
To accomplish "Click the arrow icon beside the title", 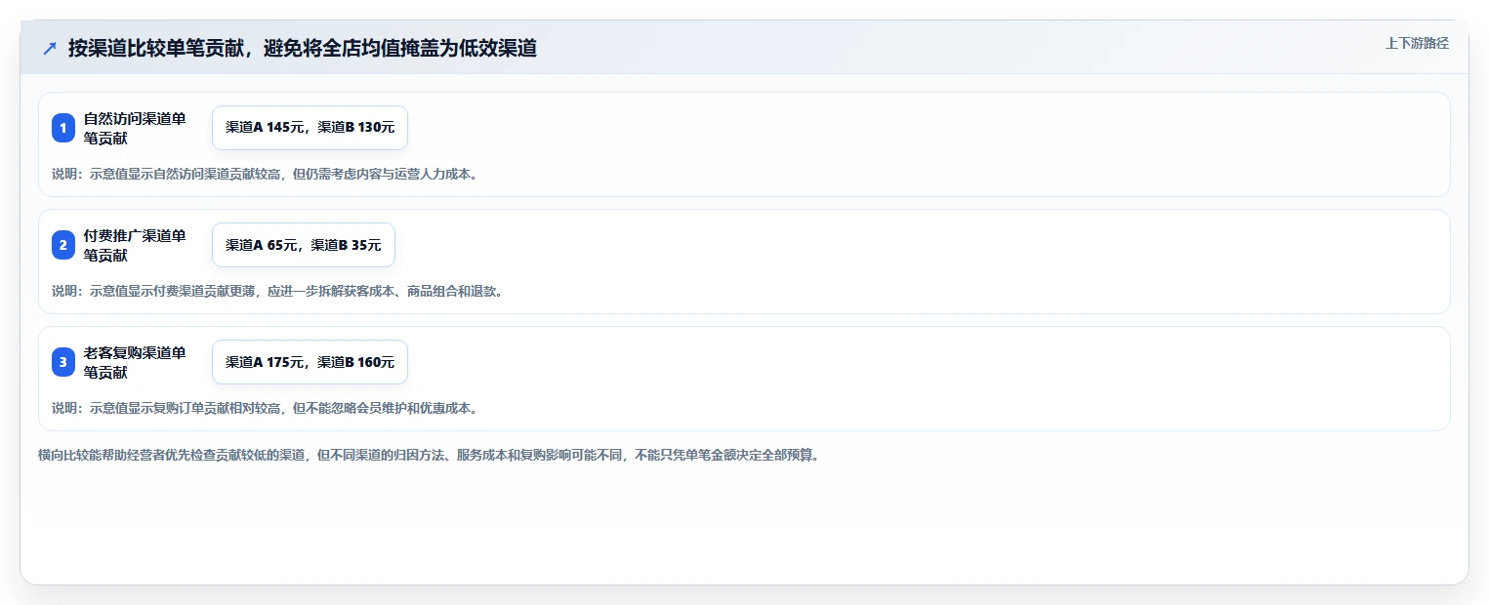I will tap(50, 48).
